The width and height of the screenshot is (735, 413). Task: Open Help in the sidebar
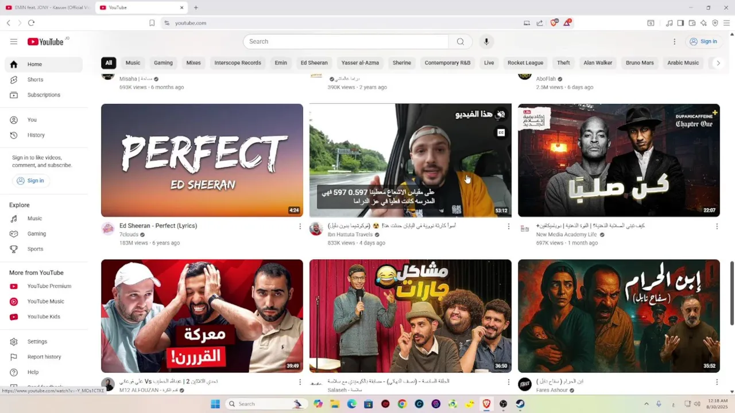point(44,372)
